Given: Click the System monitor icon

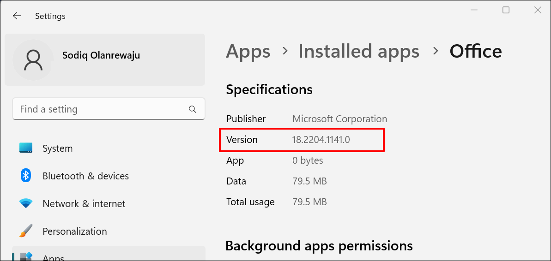Looking at the screenshot, I should point(26,148).
